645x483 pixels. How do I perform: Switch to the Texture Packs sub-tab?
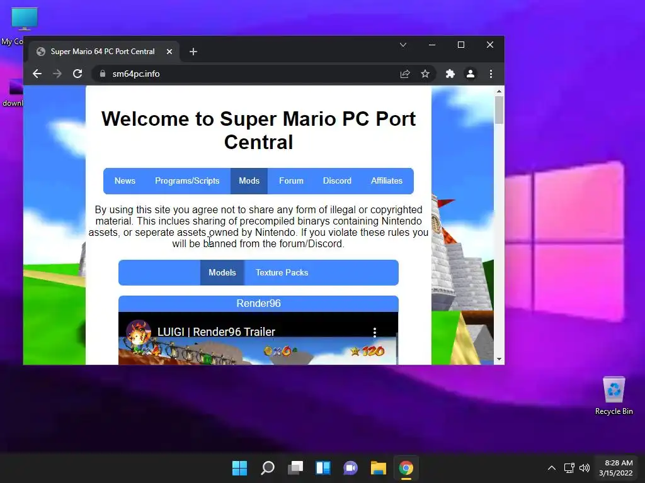tap(282, 273)
